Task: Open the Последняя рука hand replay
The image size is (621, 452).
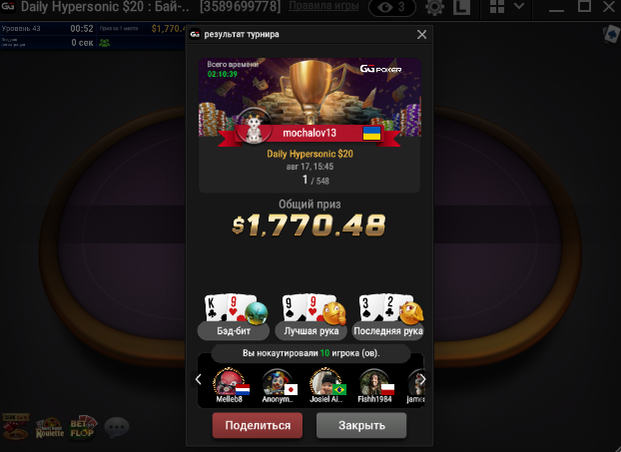Action: coord(388,316)
